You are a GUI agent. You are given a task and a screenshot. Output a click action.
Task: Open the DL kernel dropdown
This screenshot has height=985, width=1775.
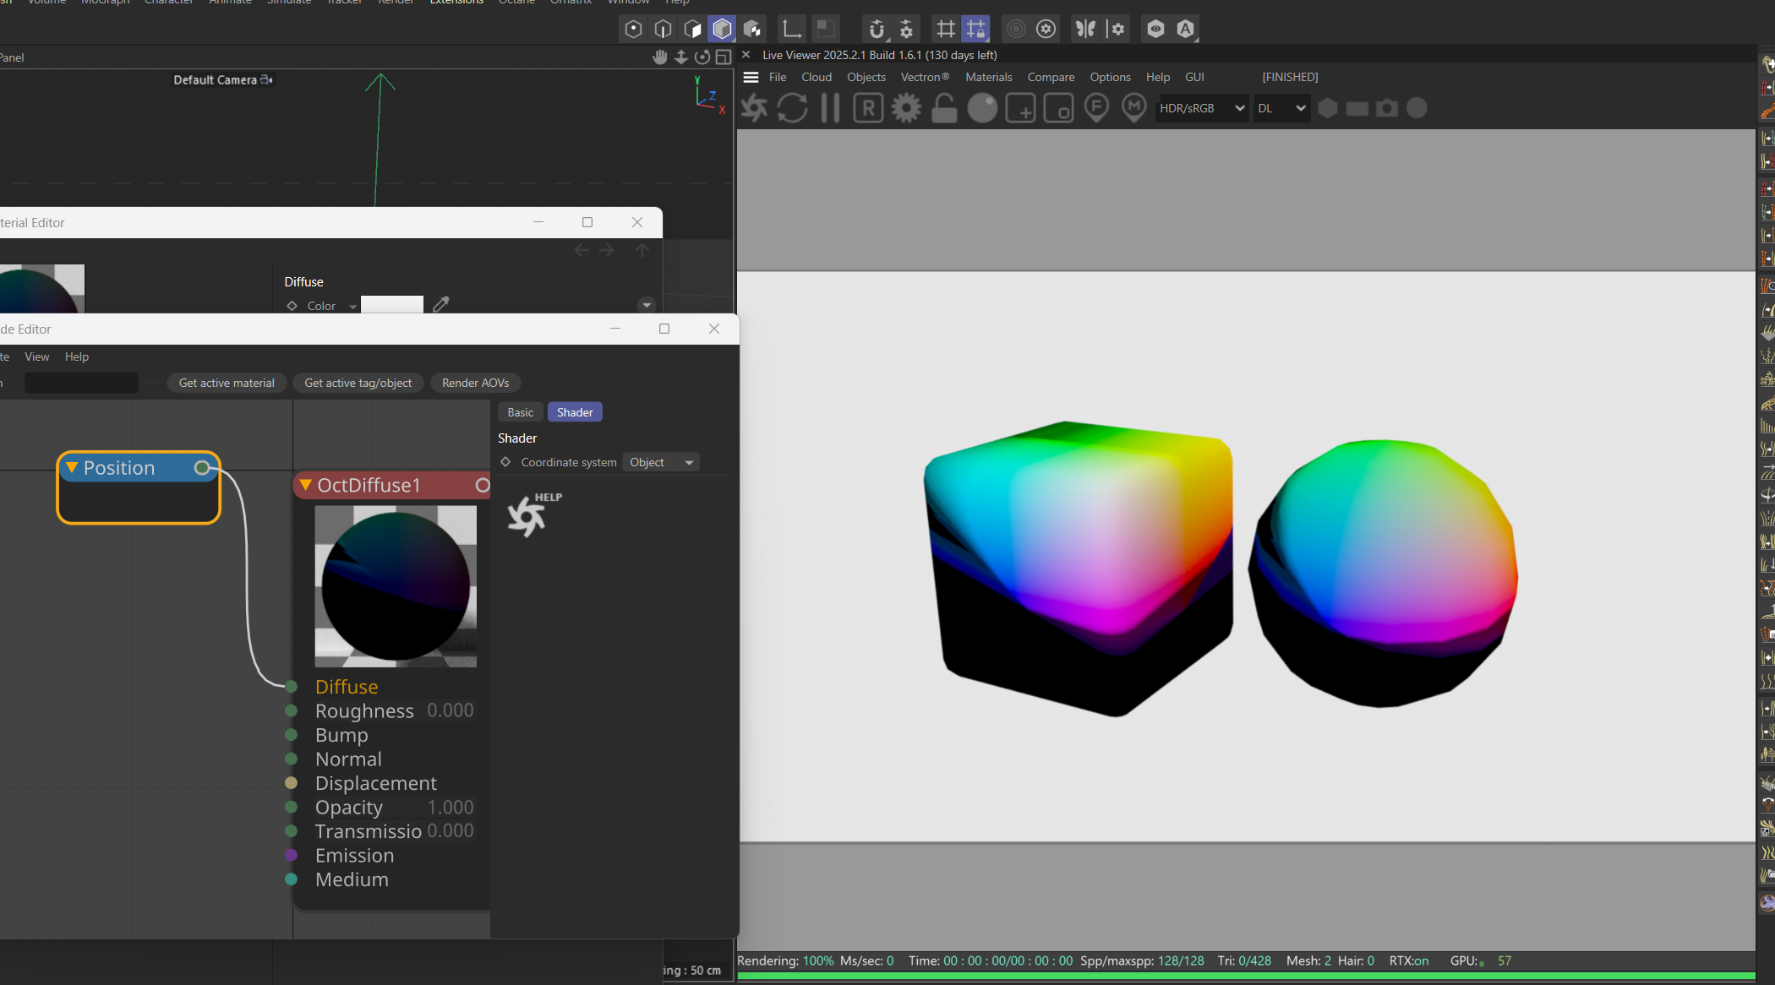(x=1281, y=108)
